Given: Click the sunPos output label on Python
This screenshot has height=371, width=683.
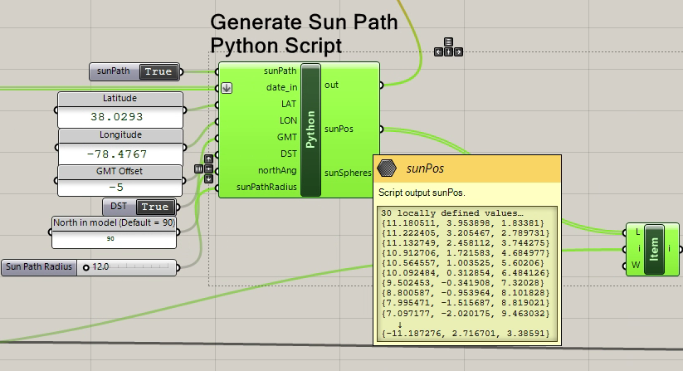Looking at the screenshot, I should [x=339, y=129].
